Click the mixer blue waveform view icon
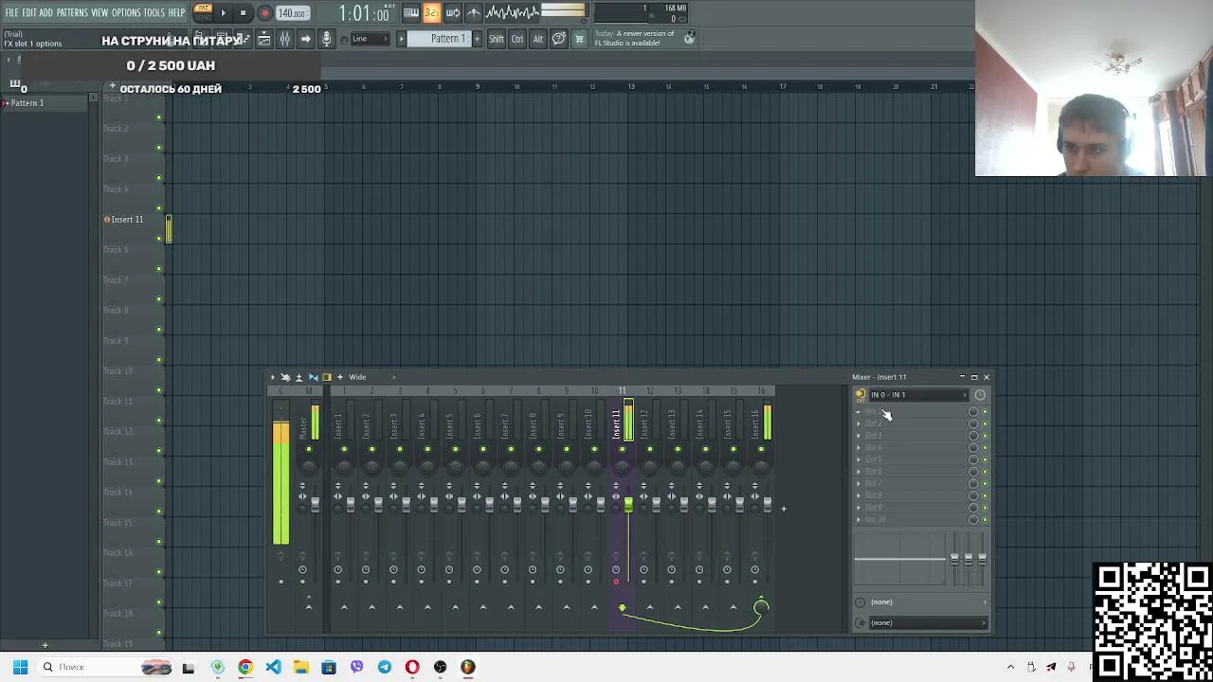 point(314,377)
